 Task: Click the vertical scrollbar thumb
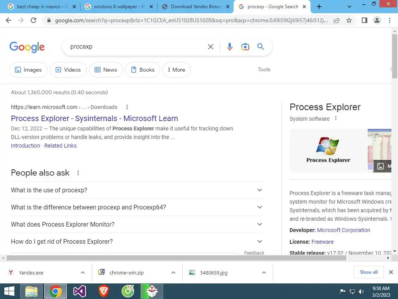tap(395, 56)
